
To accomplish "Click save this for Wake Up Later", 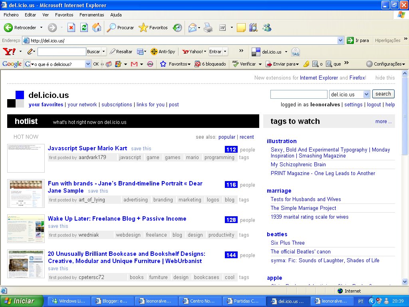I will pos(58,226).
